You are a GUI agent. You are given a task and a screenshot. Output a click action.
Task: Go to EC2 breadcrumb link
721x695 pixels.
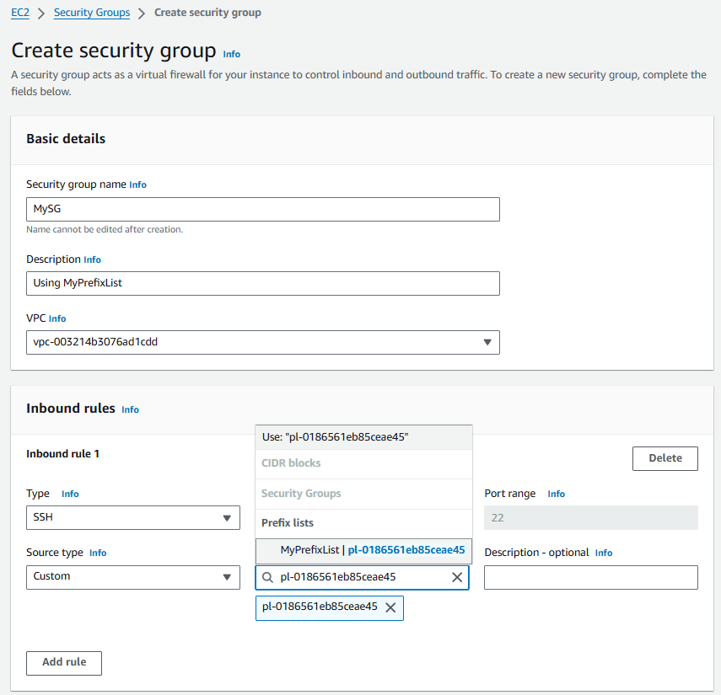(x=20, y=13)
